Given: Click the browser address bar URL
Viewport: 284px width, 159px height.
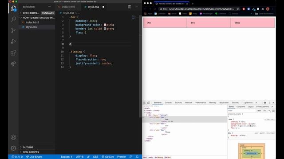Looking at the screenshot, I should pos(201,9).
